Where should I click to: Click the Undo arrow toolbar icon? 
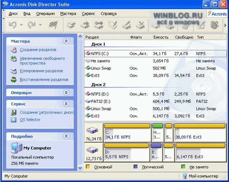pos(12,24)
